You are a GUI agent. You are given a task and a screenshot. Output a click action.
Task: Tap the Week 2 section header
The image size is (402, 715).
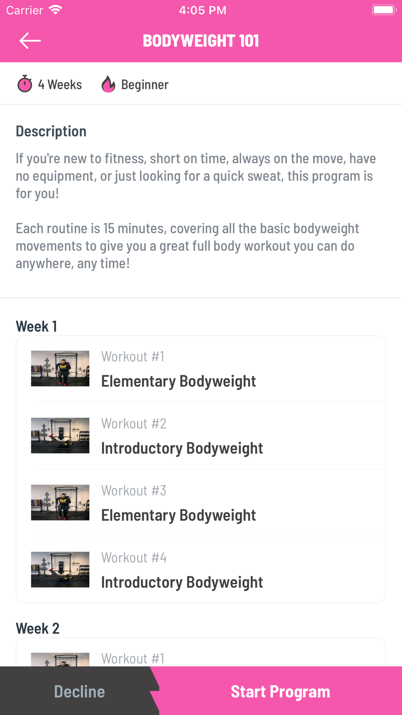click(37, 628)
